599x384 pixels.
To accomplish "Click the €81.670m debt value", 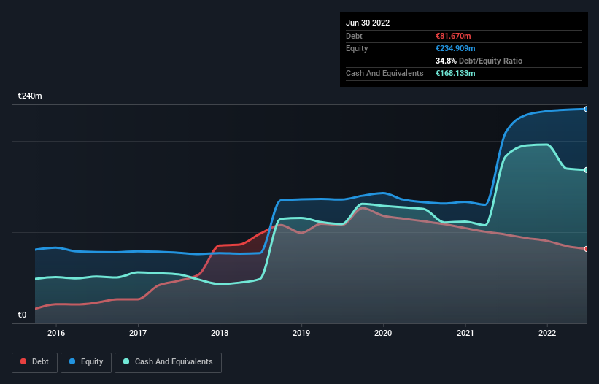I will click(453, 36).
